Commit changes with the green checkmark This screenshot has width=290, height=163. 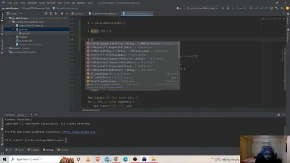click(x=261, y=8)
